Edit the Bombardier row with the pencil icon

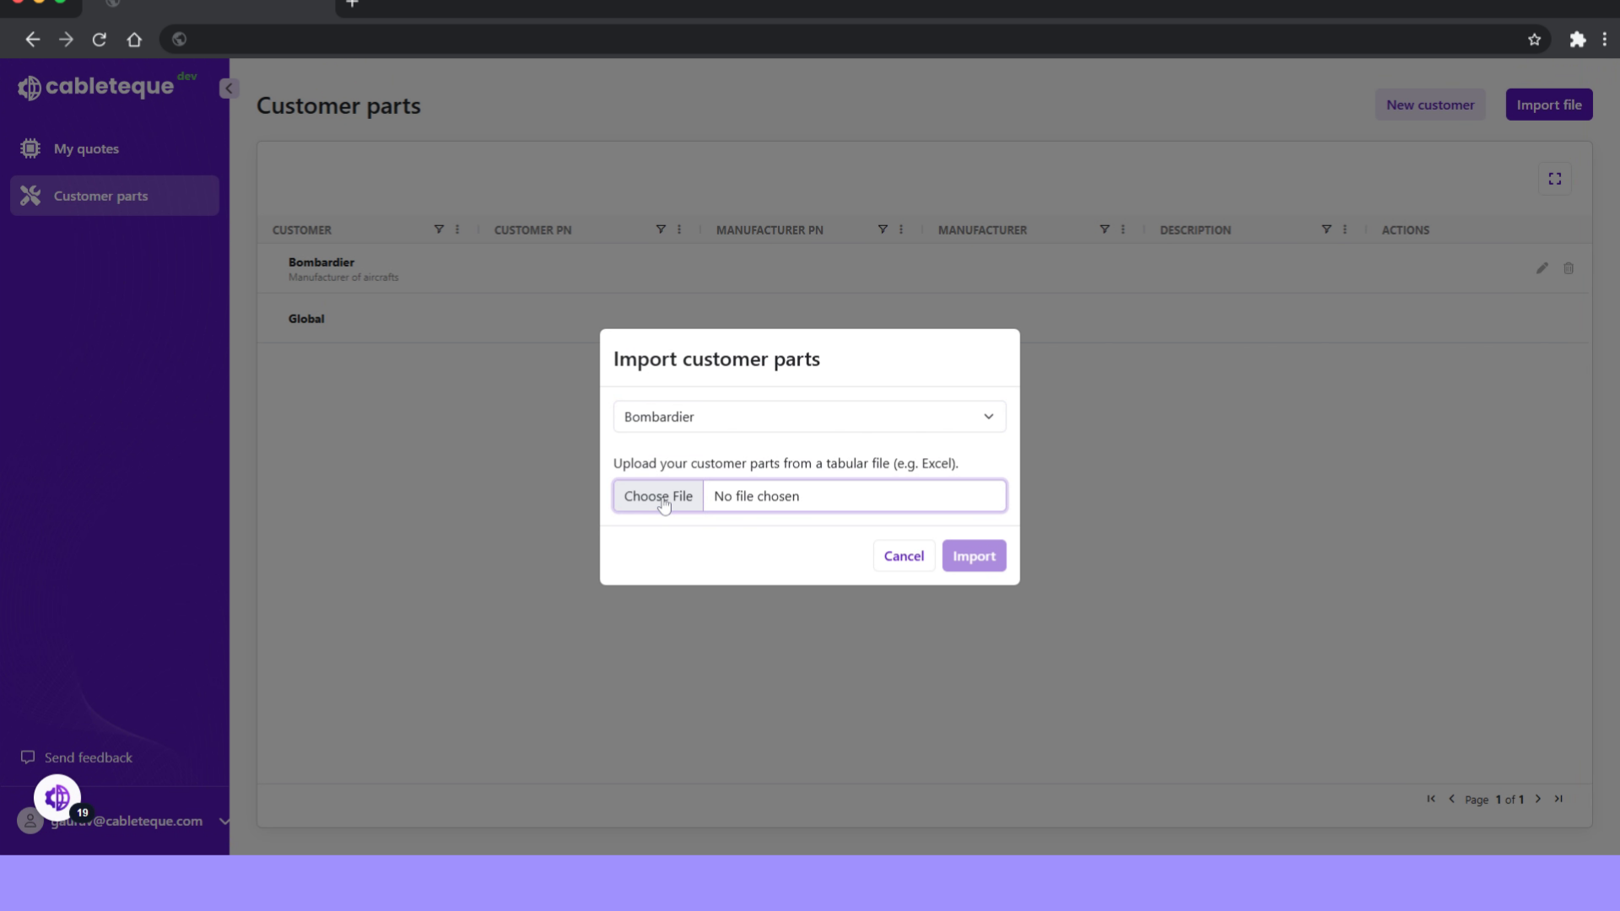click(1542, 267)
